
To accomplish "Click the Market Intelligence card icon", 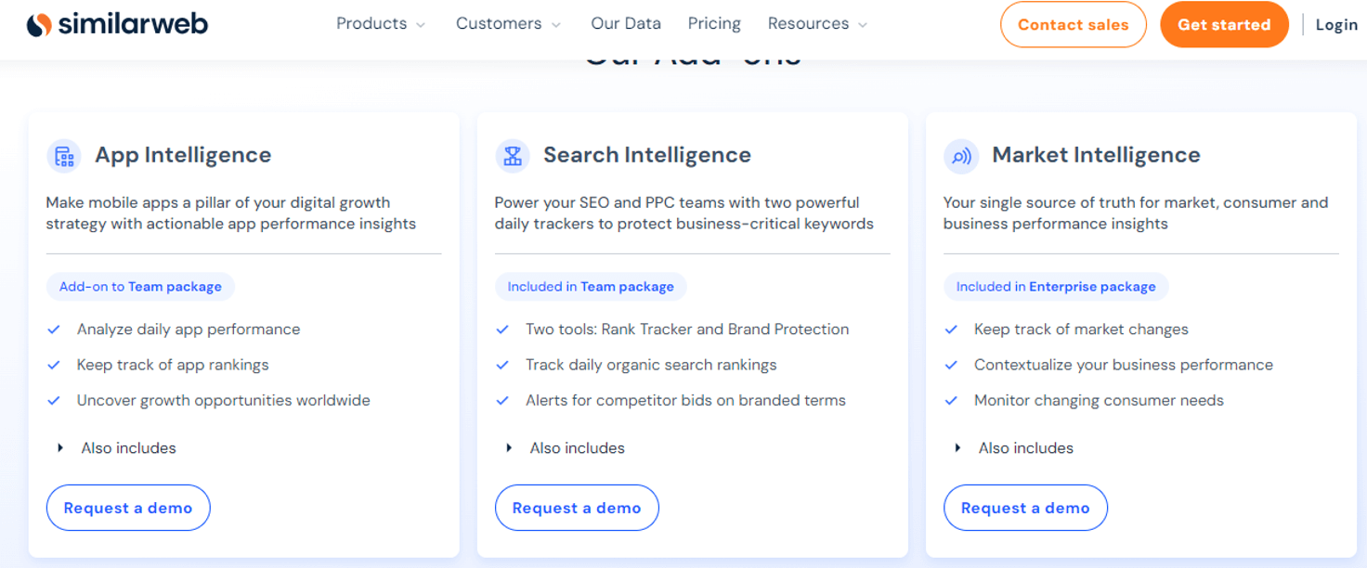I will pos(961,156).
